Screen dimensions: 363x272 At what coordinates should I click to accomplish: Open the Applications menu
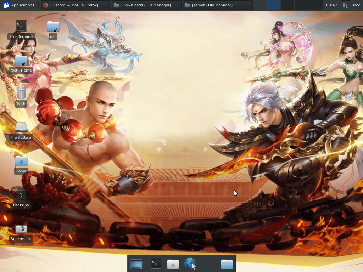[18, 5]
